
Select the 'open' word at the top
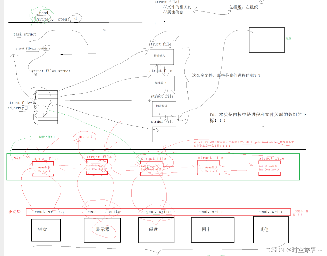coord(63,19)
